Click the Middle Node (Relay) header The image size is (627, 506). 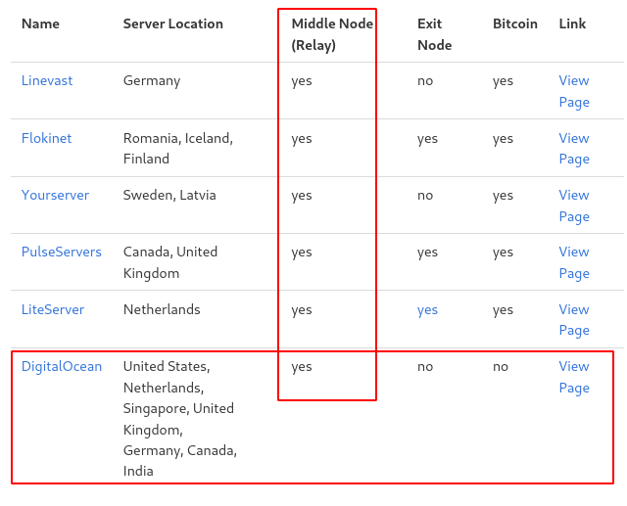click(x=331, y=34)
